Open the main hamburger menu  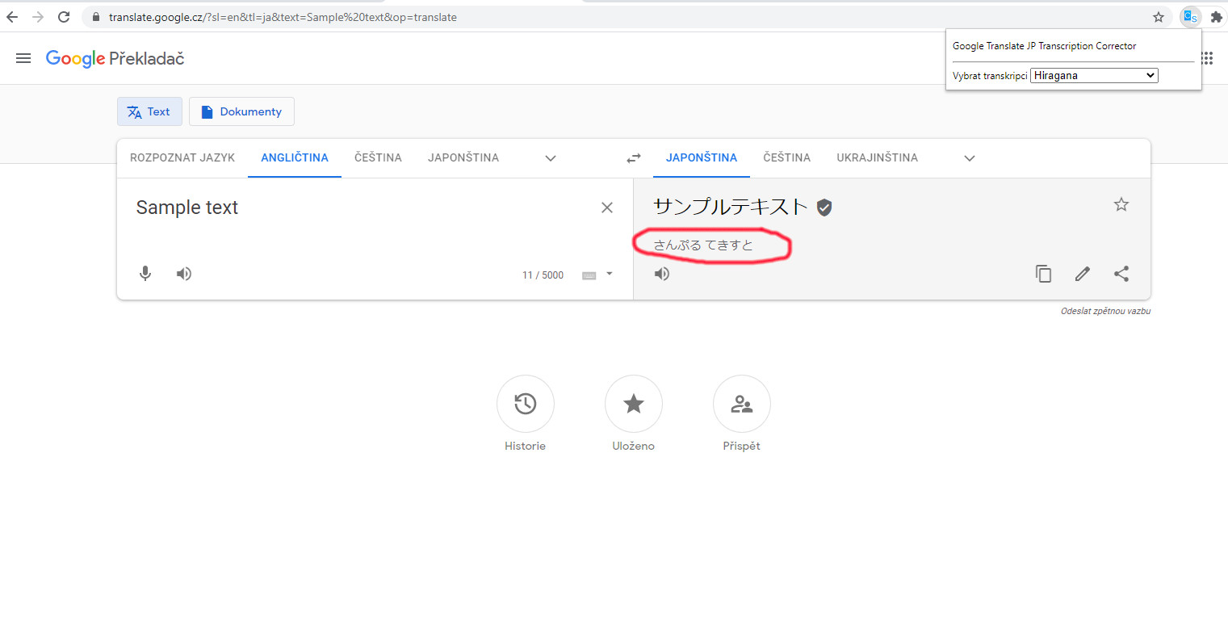coord(23,58)
